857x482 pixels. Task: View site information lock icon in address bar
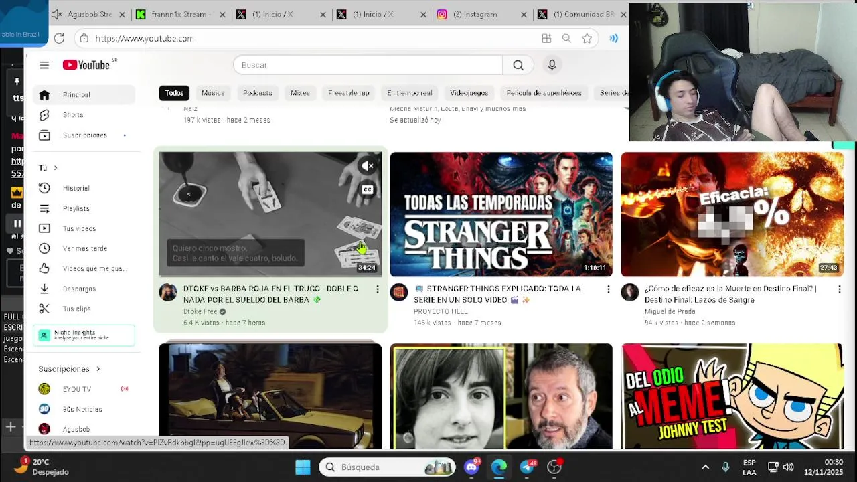pos(84,38)
